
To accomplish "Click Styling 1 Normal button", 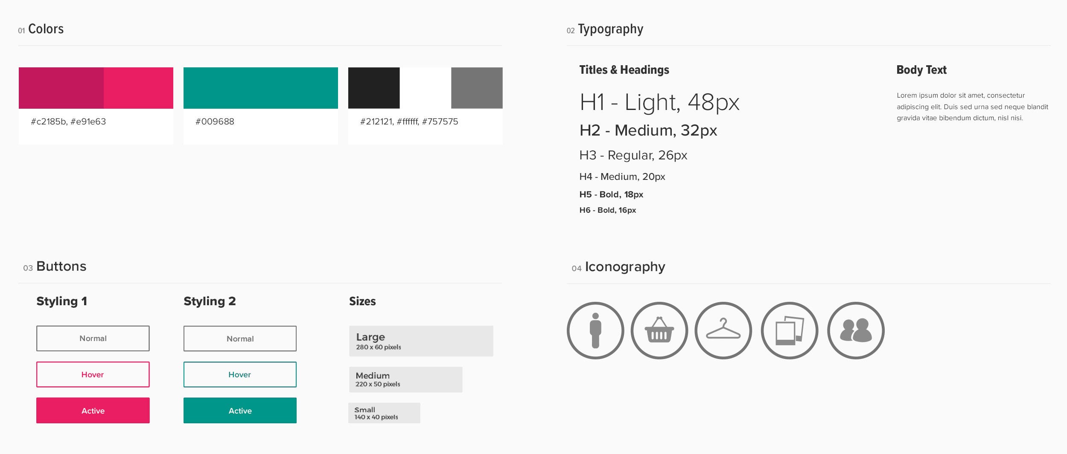I will point(93,338).
